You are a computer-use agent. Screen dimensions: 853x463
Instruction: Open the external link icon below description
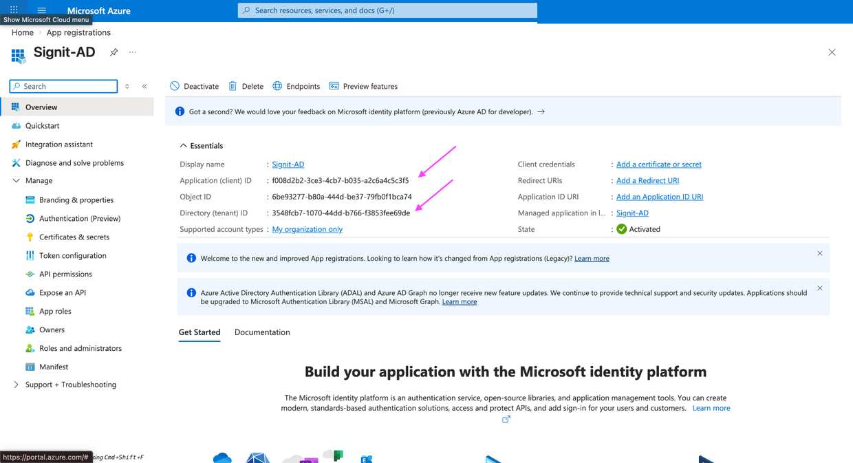[506, 419]
